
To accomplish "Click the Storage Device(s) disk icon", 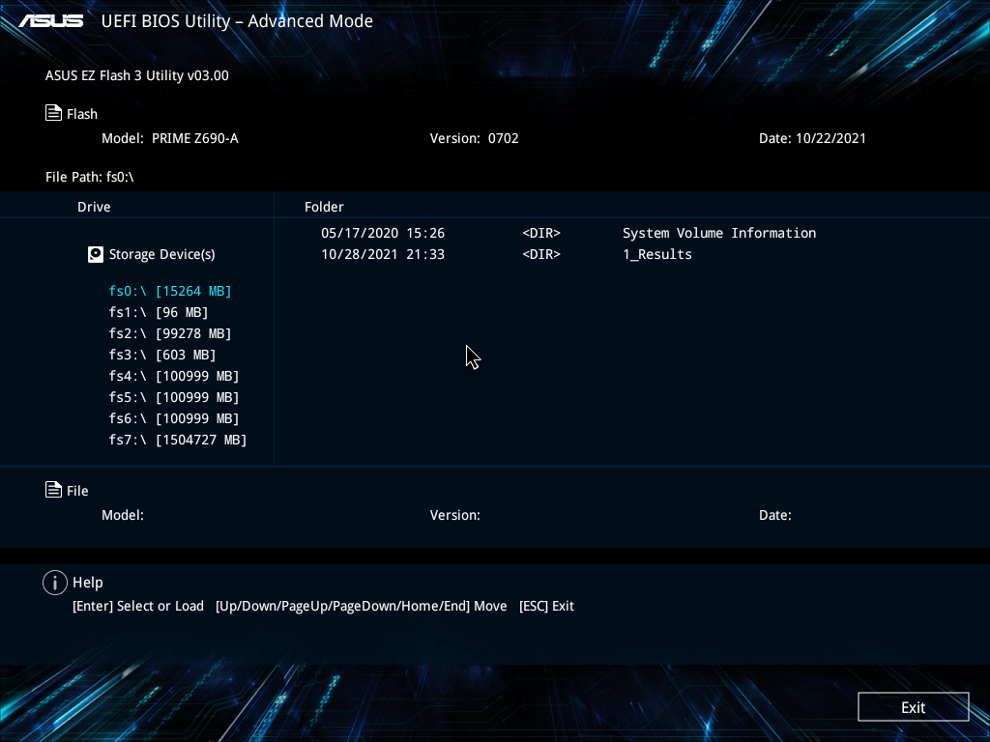I will click(x=96, y=254).
